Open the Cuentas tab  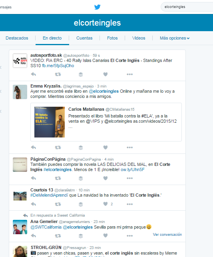tap(84, 38)
